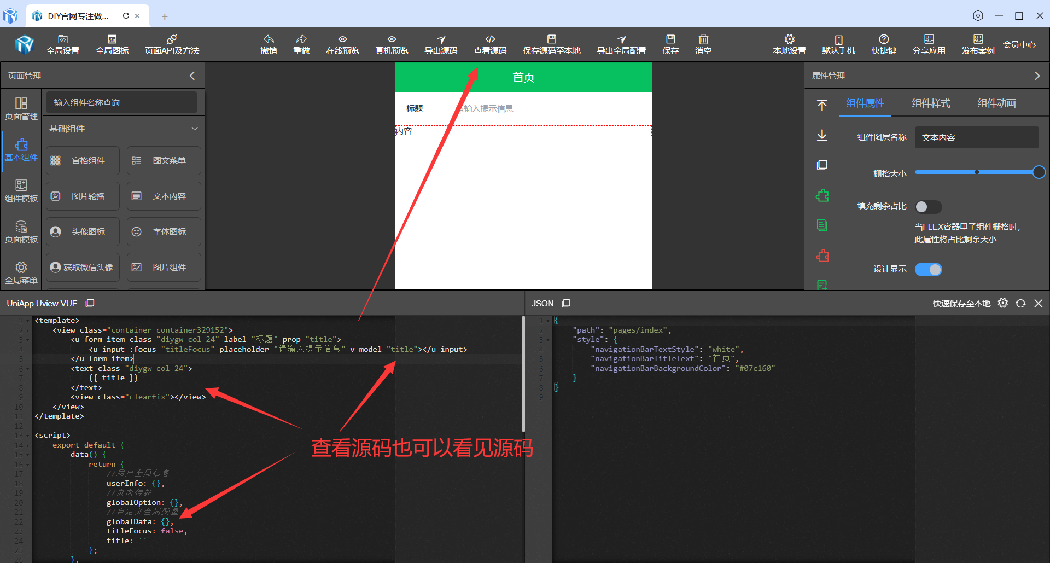Click the 撤销 (undo) toolbar icon
Viewport: 1050px width, 563px height.
[x=269, y=44]
